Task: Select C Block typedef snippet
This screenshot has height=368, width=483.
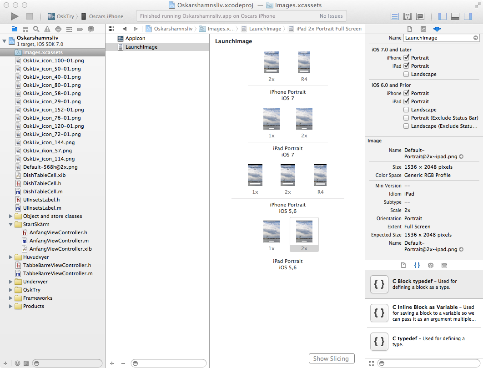Action: (424, 284)
